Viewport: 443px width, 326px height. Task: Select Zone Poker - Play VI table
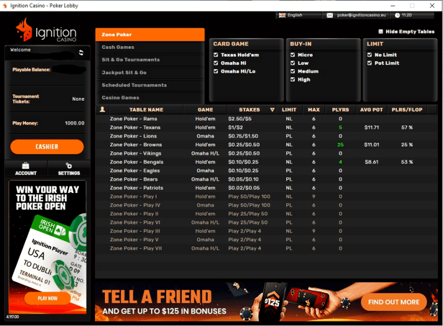click(x=266, y=222)
